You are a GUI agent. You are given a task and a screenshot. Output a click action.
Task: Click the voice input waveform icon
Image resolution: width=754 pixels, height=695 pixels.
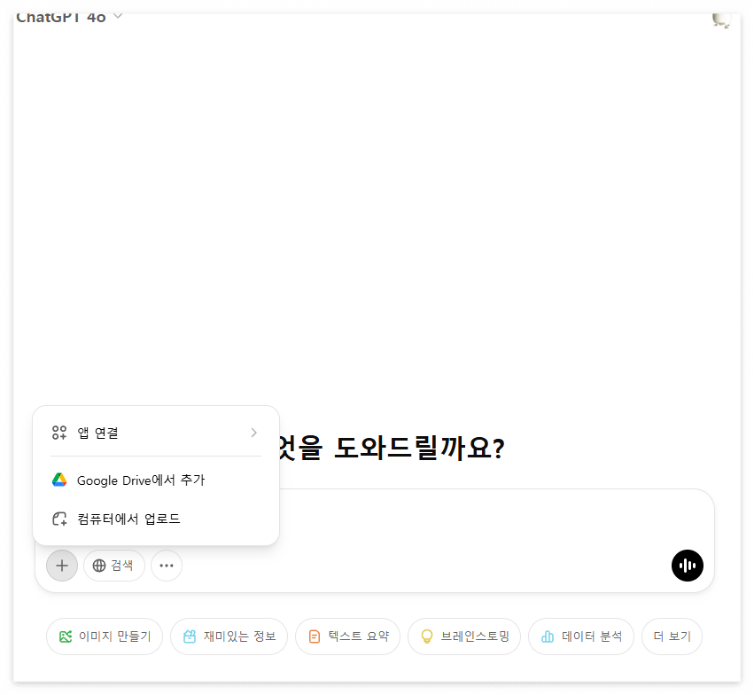(688, 566)
